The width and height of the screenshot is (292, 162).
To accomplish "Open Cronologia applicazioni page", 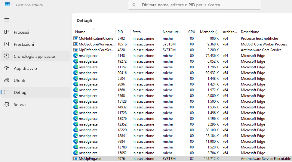I will click(x=35, y=56).
